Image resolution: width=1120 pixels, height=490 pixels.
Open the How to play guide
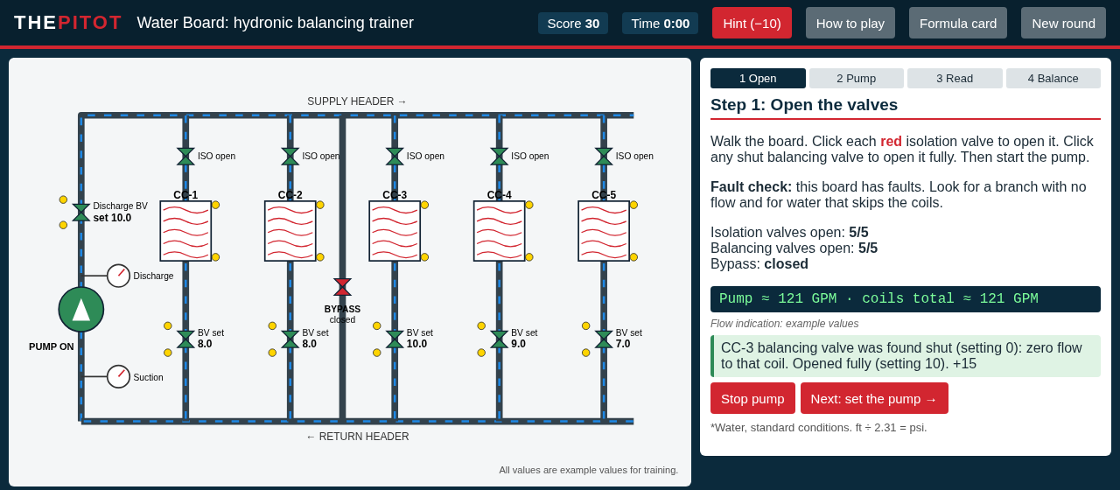pos(850,23)
